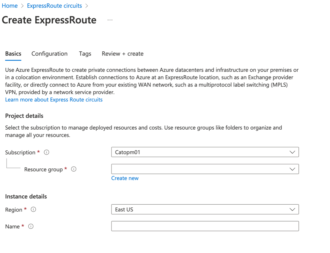
Task: Open the Review + create tab
Action: pyautogui.click(x=122, y=54)
